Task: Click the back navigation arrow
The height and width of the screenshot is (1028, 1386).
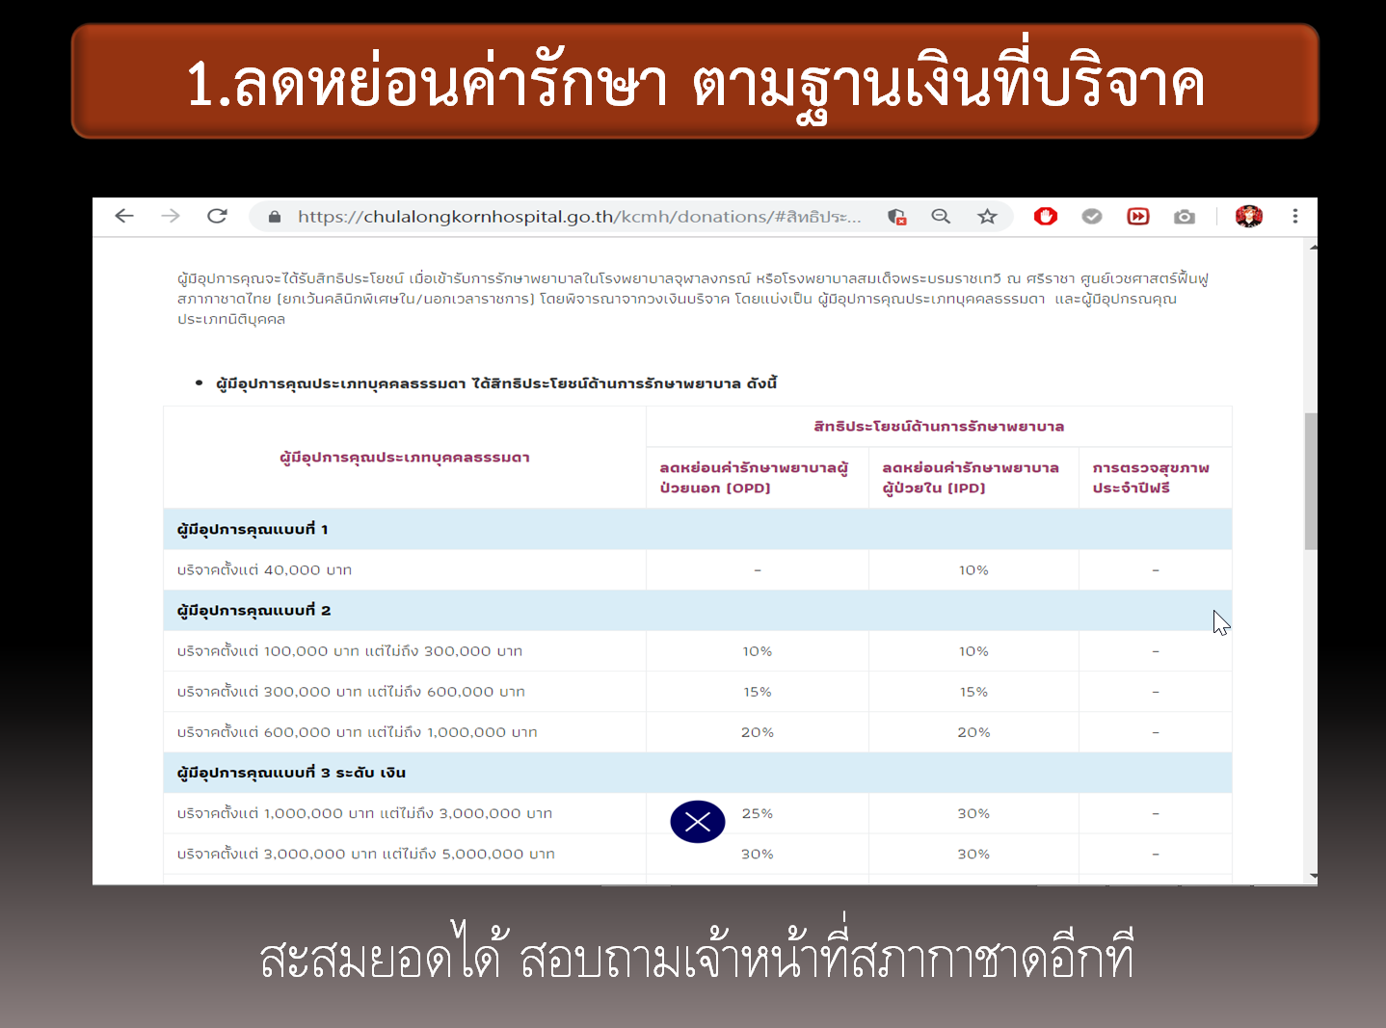Action: pos(124,216)
